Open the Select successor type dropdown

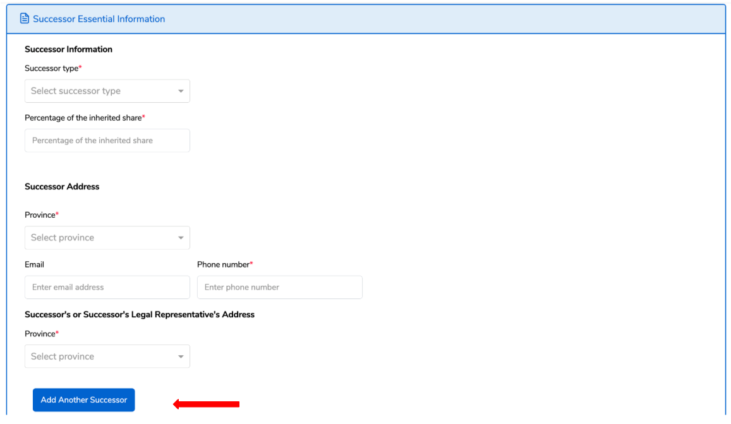pos(107,91)
